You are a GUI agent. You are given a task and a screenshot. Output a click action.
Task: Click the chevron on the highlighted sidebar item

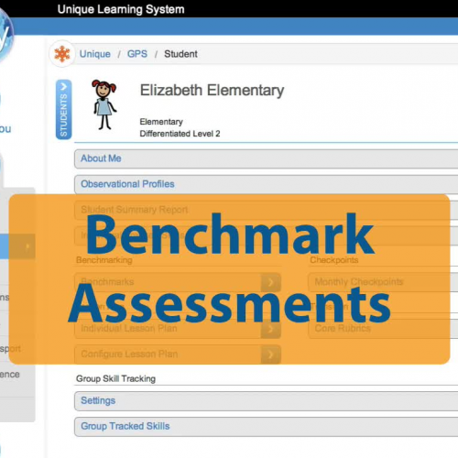pos(27,246)
